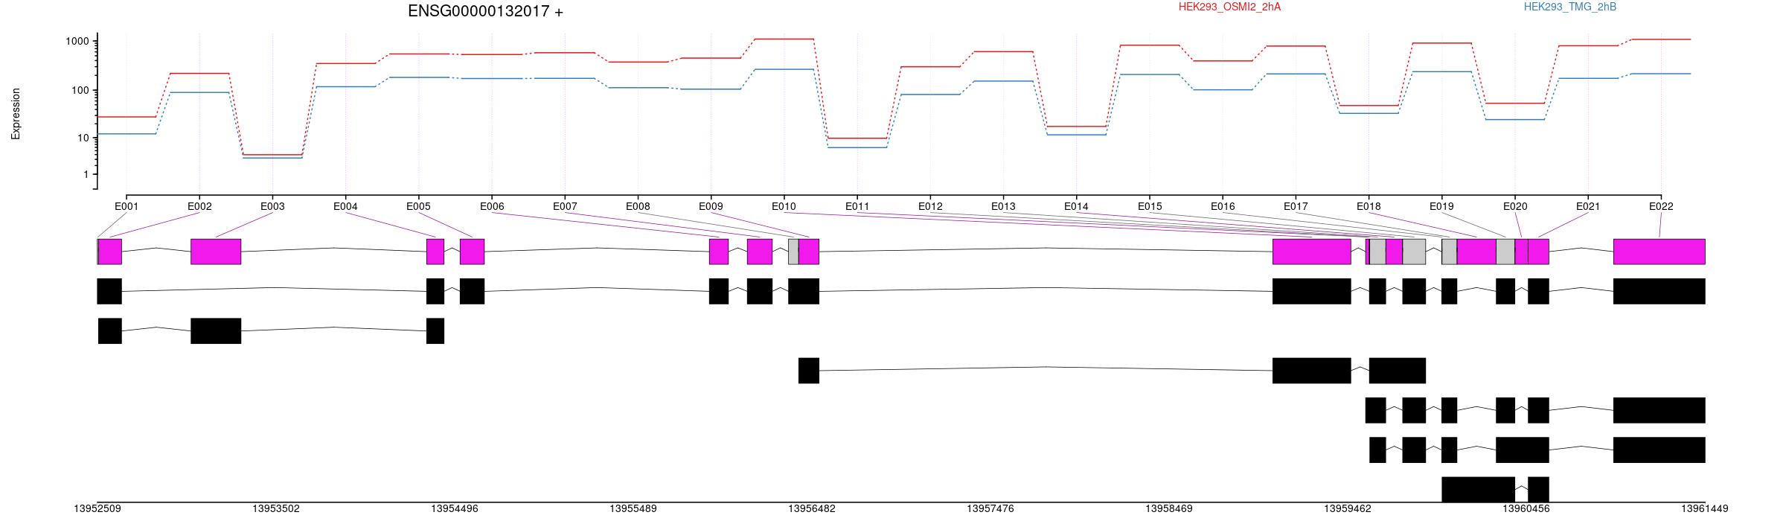Click the E012 exon label
1786x521 pixels.
coord(930,206)
